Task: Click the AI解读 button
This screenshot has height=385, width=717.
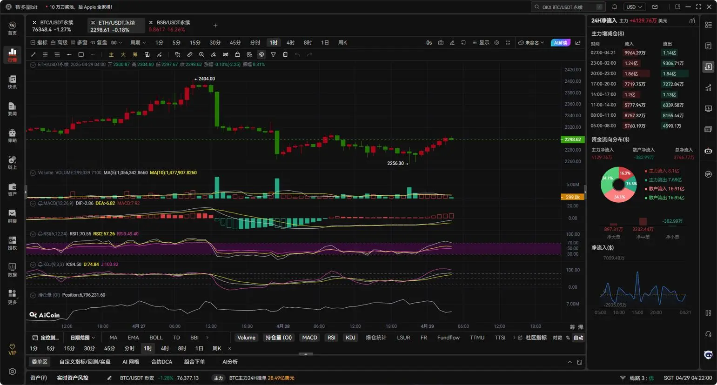Action: click(560, 42)
